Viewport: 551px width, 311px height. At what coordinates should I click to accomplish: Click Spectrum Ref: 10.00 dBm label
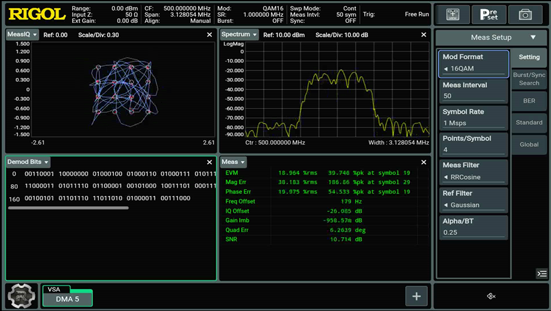(284, 35)
